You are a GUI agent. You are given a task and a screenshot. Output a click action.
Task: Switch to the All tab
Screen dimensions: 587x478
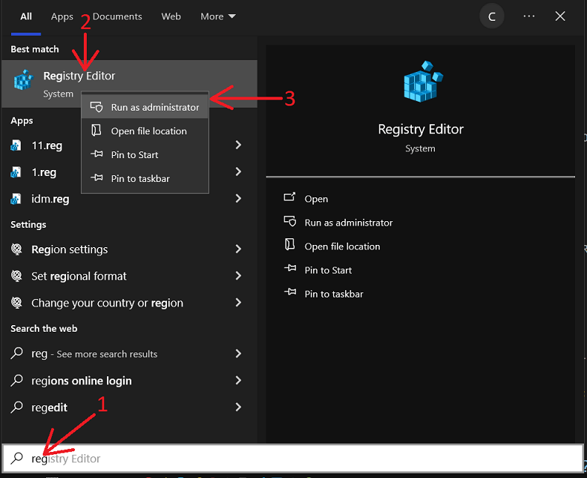26,16
